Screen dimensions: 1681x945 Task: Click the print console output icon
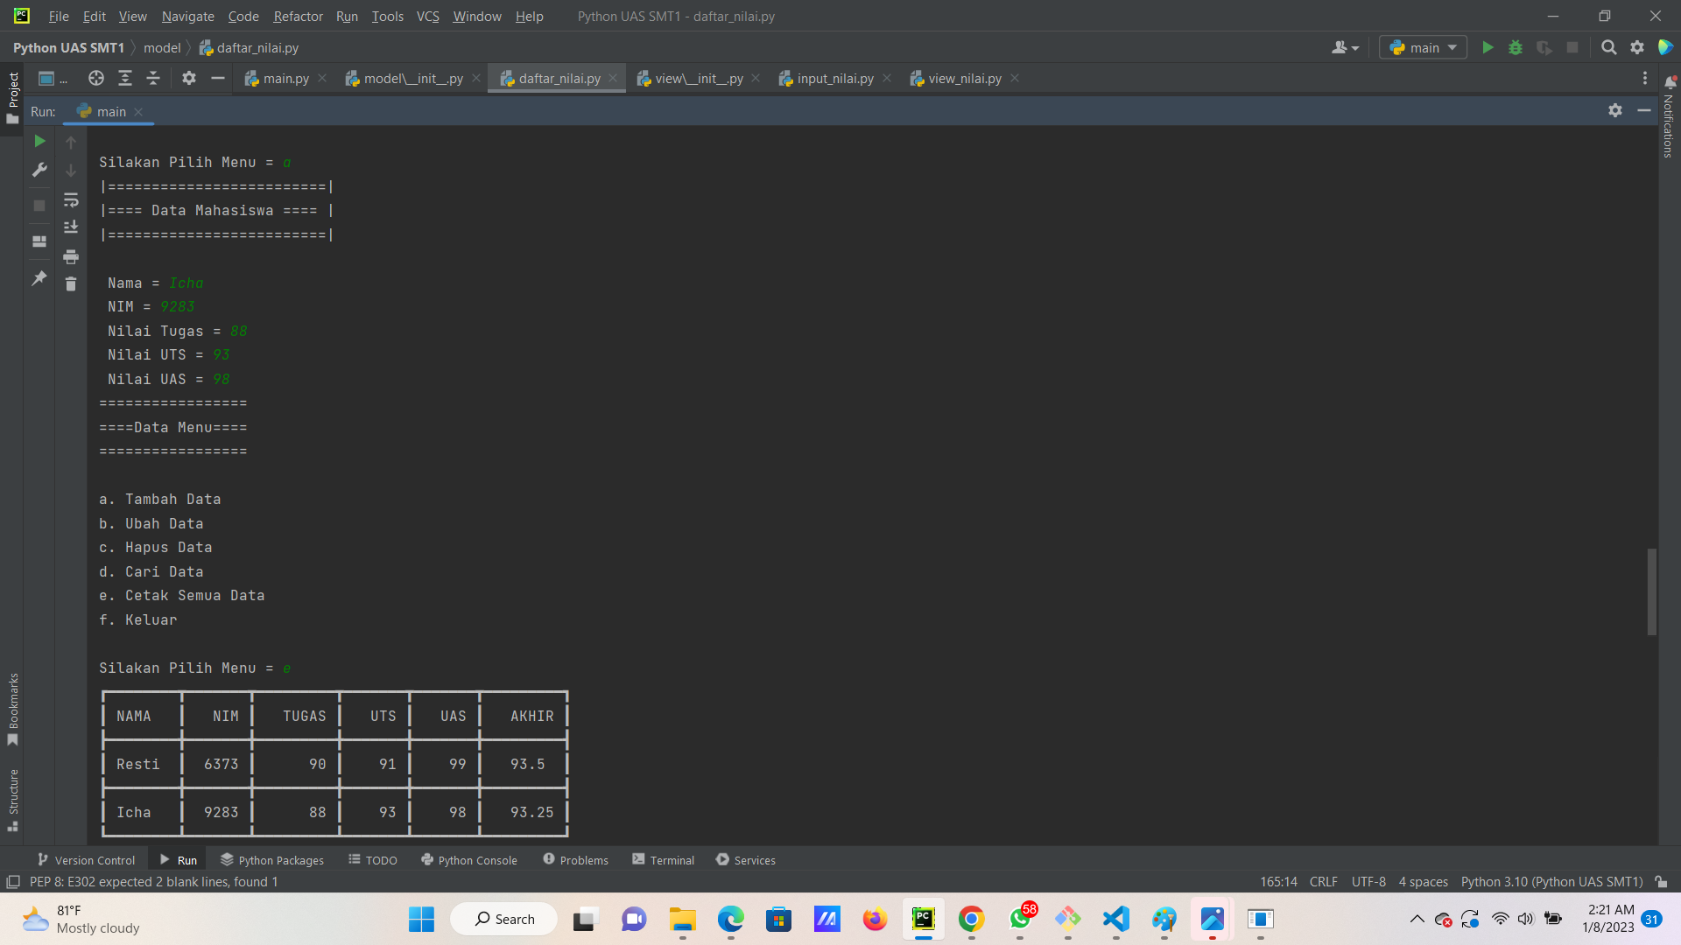point(71,256)
